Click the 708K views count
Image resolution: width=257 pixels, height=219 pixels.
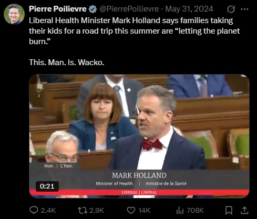coord(195,210)
